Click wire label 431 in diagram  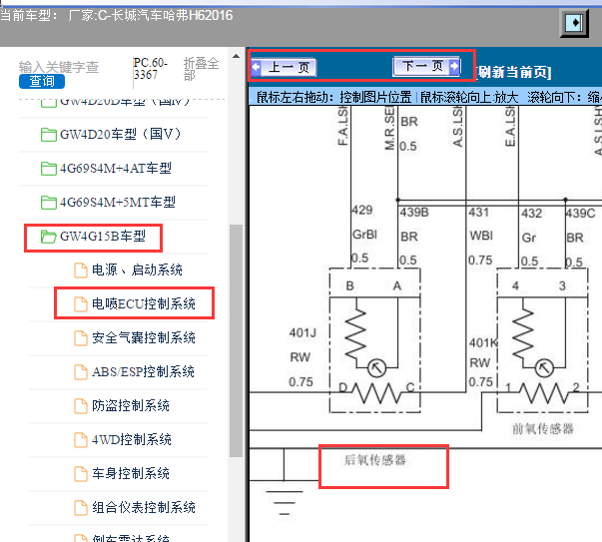click(479, 213)
